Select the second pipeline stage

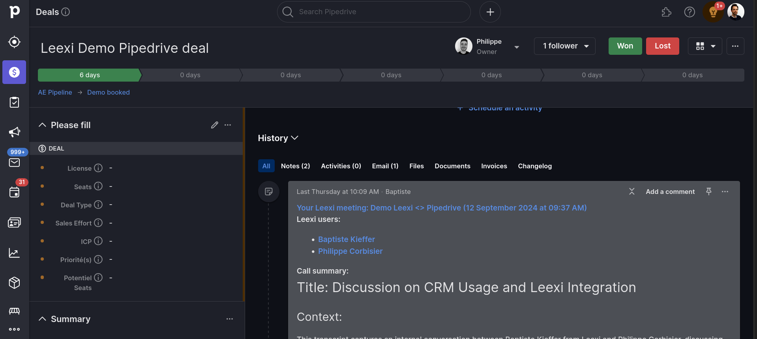click(x=190, y=75)
